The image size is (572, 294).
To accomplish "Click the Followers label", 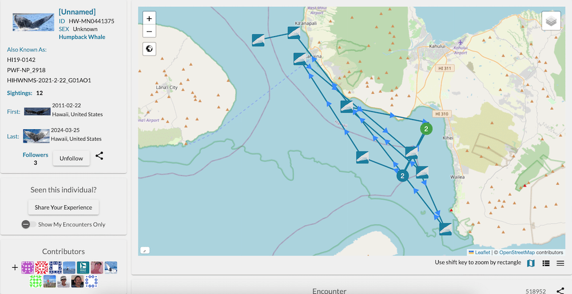I will click(x=35, y=154).
